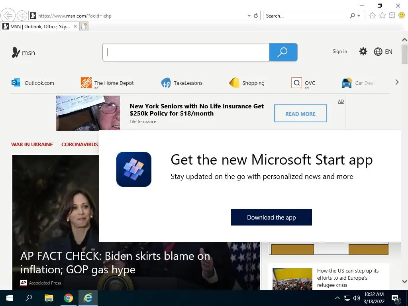Open the New York Seniors life insurance headline
408x306 pixels.
click(x=197, y=110)
